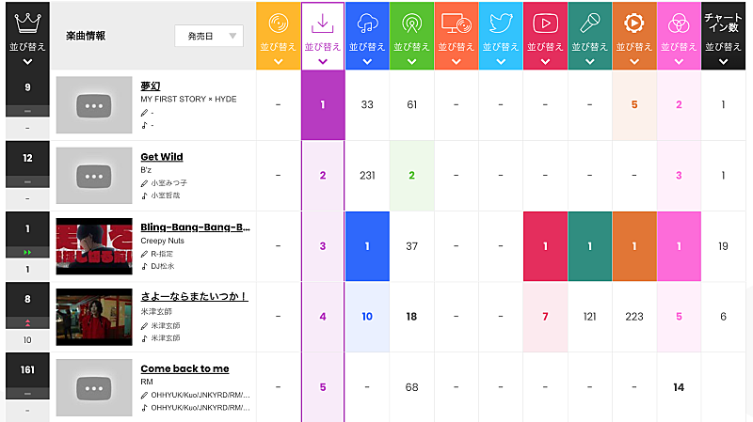This screenshot has width=753, height=422.
Task: Click artist text MY FIRST STORY × HYDE
Action: (188, 100)
